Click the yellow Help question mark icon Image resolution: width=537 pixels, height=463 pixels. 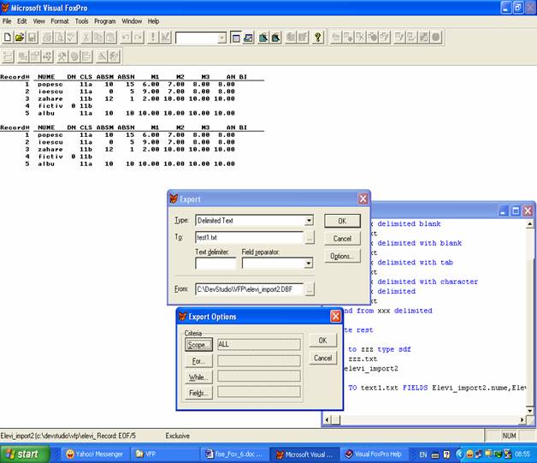tap(318, 38)
